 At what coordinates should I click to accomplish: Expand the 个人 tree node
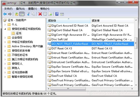click(x=5, y=25)
